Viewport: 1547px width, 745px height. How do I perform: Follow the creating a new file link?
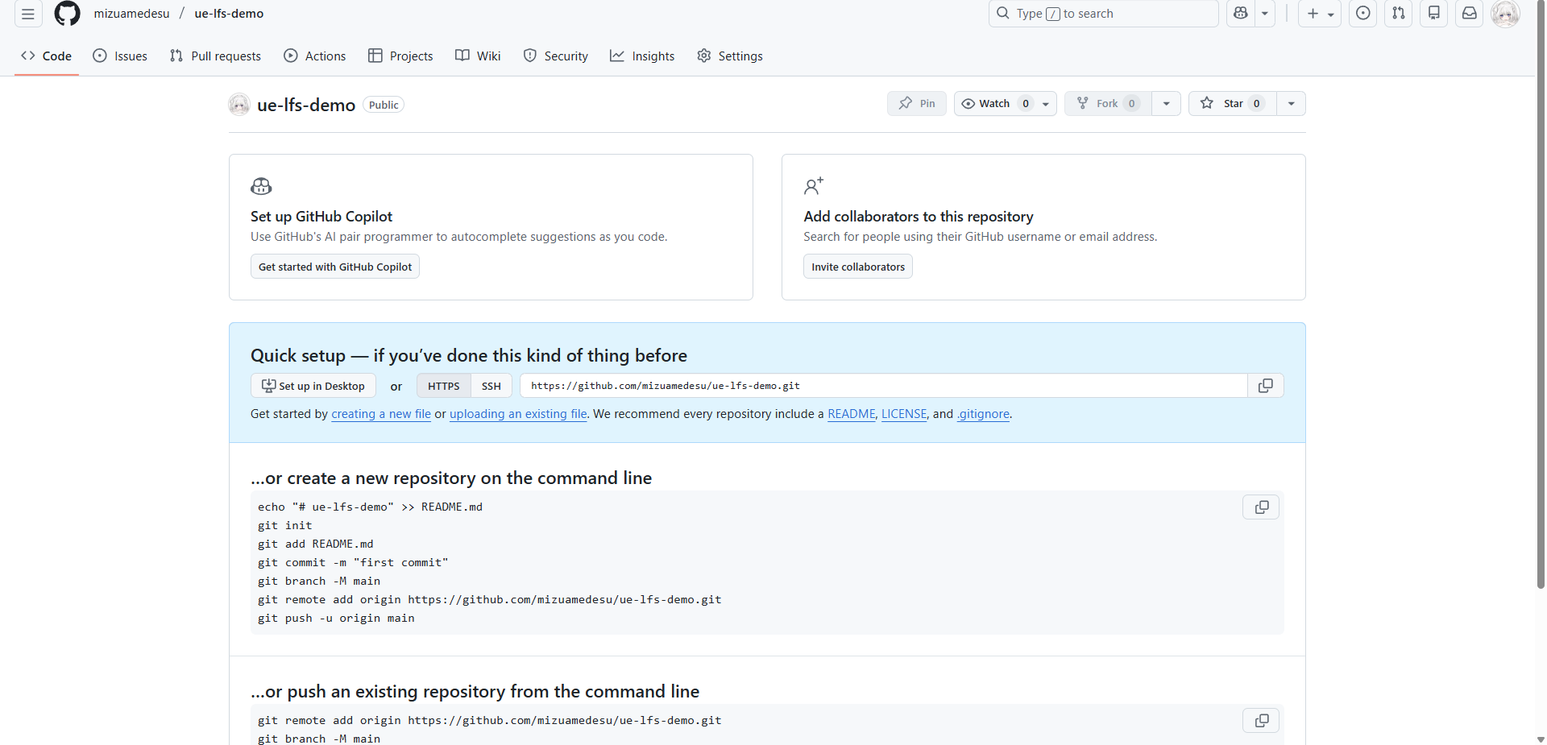coord(380,414)
